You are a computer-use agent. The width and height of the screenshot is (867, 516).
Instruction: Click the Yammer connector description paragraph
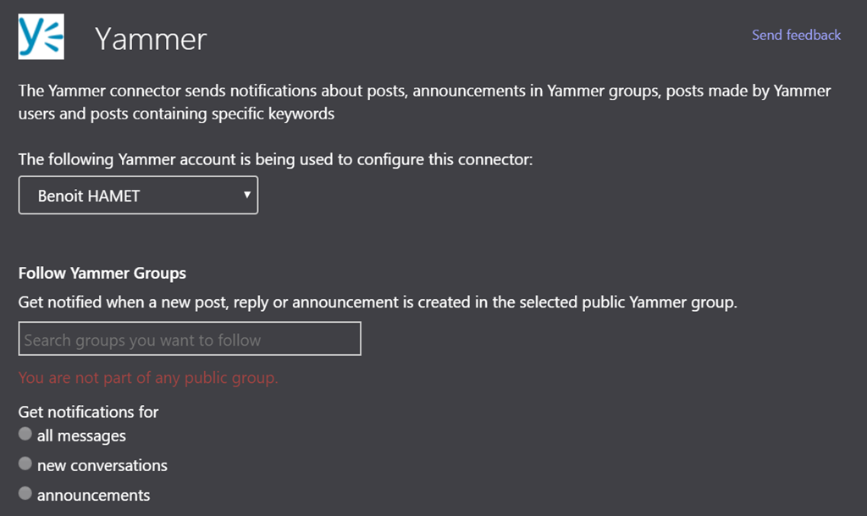click(424, 91)
